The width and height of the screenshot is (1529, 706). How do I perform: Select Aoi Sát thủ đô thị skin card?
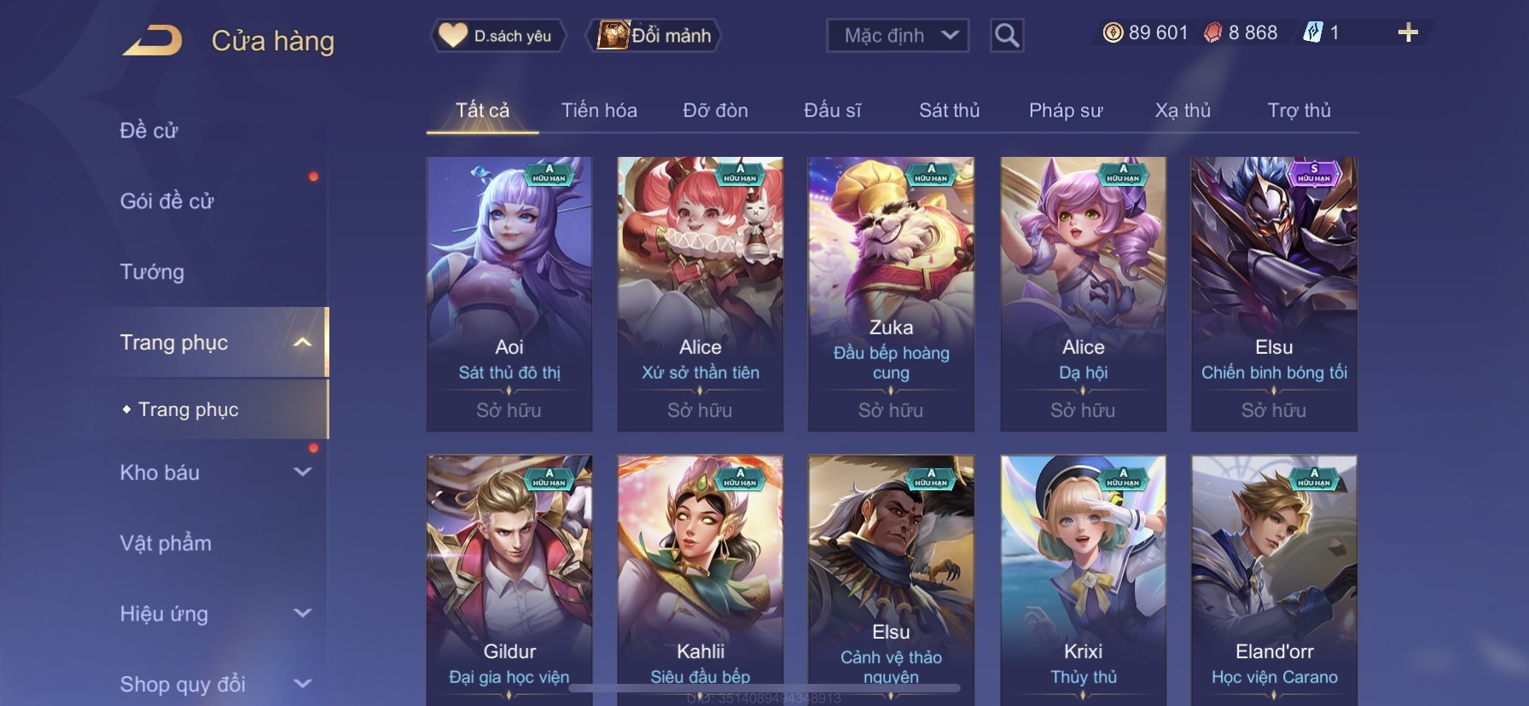pos(509,294)
